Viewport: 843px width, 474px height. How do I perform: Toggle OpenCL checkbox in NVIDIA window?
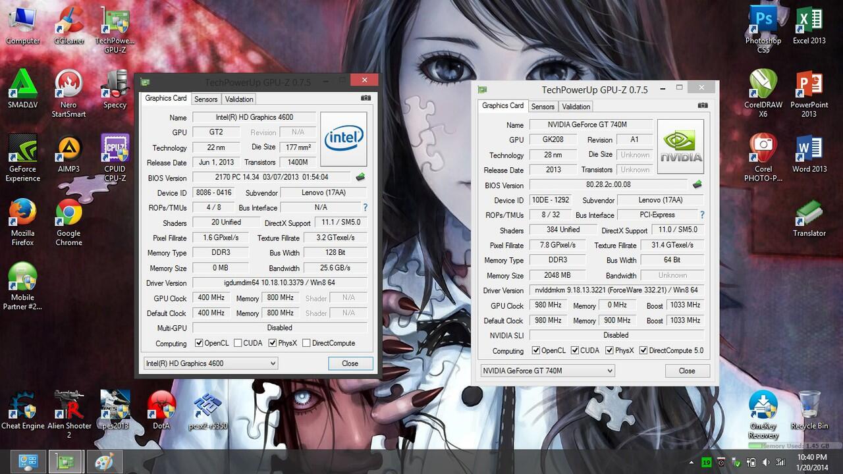pos(535,350)
